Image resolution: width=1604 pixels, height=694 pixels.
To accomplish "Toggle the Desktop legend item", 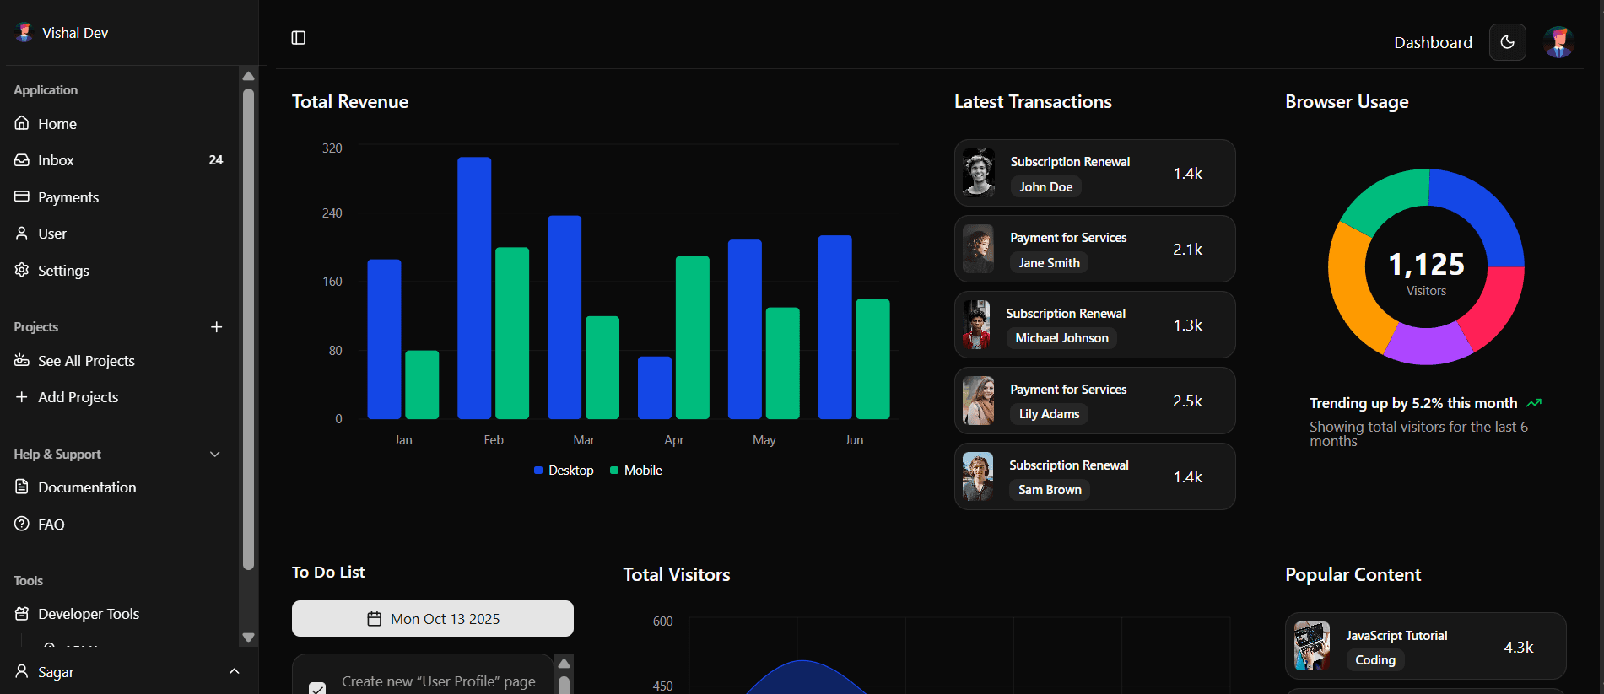I will coord(564,471).
